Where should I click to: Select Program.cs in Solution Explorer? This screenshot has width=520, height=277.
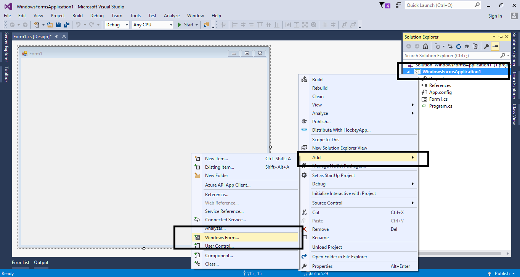click(x=441, y=106)
